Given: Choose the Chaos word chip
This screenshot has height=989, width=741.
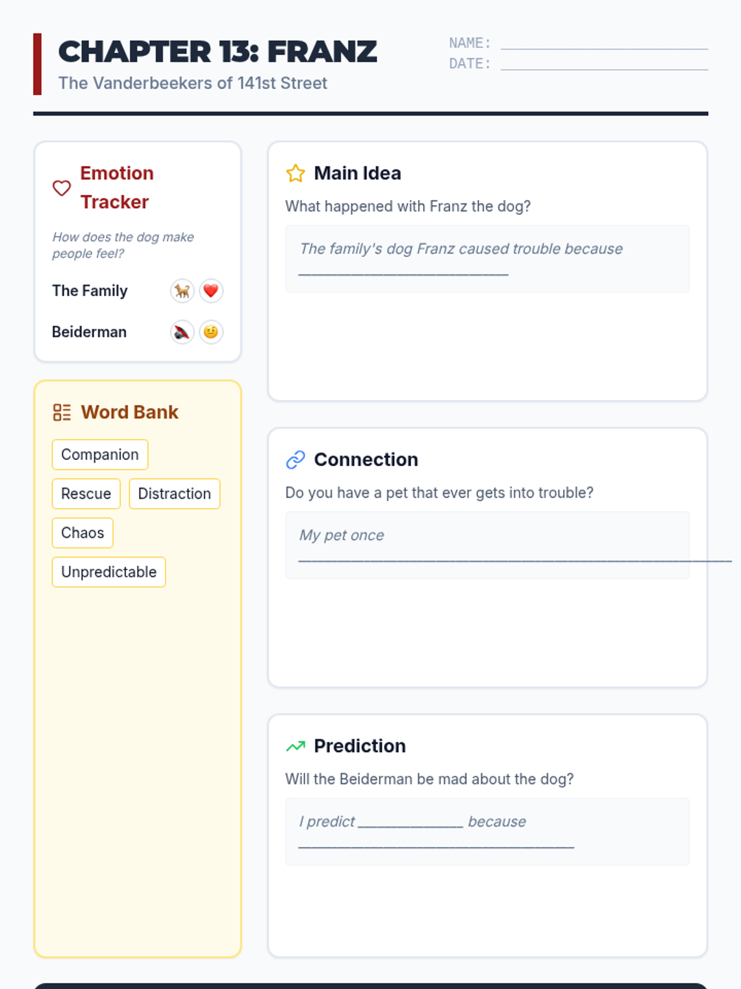Looking at the screenshot, I should (x=83, y=533).
